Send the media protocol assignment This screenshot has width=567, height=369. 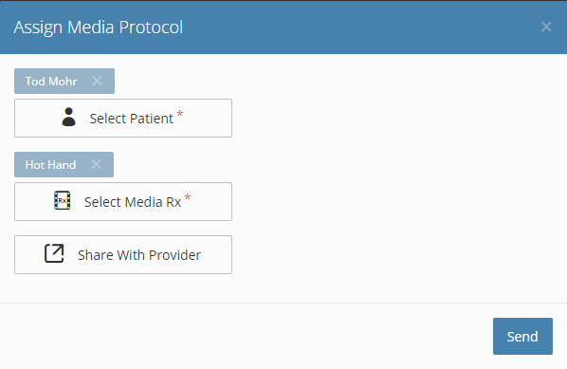click(522, 336)
